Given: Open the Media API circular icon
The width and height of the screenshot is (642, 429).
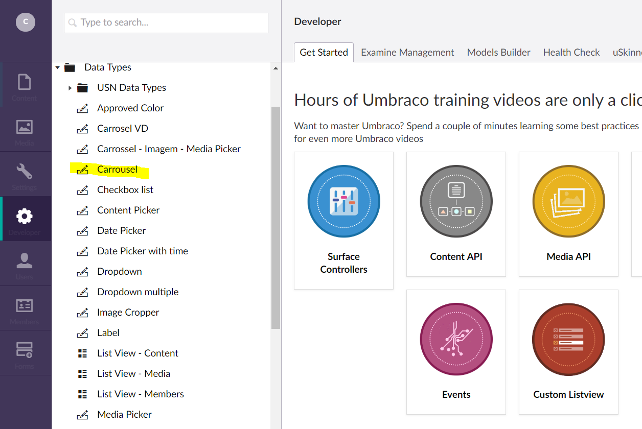Looking at the screenshot, I should [569, 201].
